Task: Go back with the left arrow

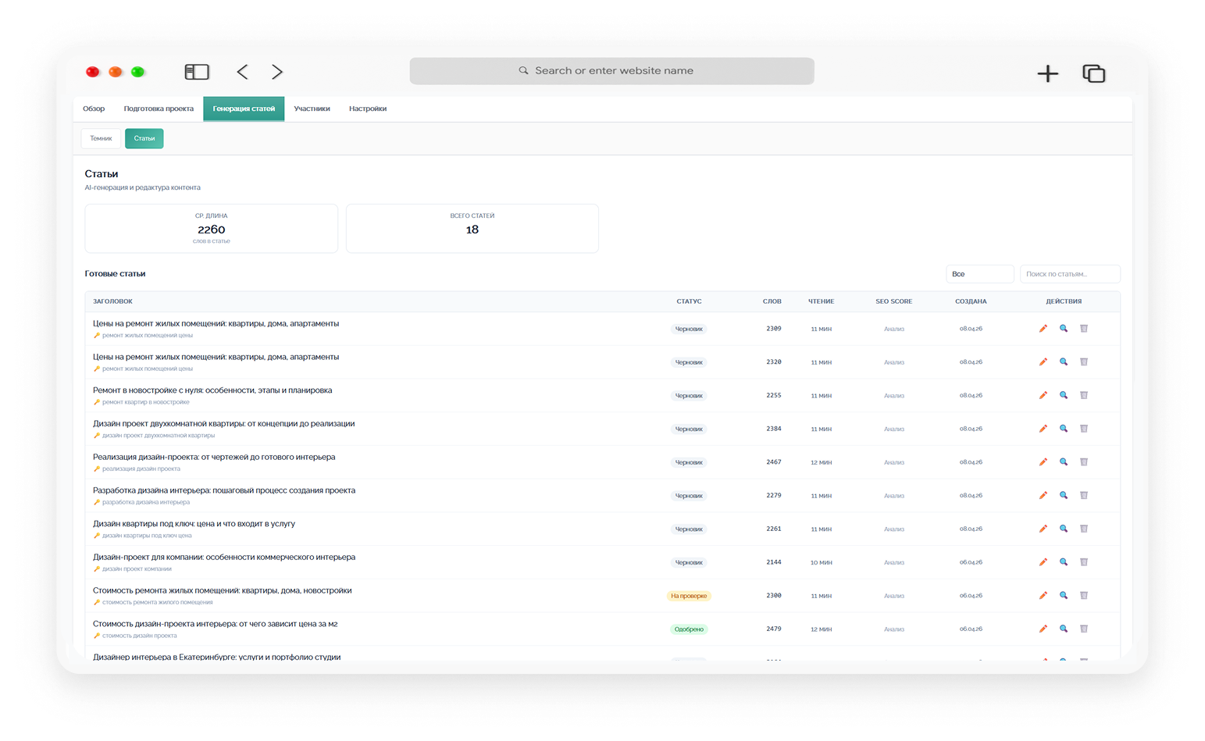Action: [x=242, y=72]
